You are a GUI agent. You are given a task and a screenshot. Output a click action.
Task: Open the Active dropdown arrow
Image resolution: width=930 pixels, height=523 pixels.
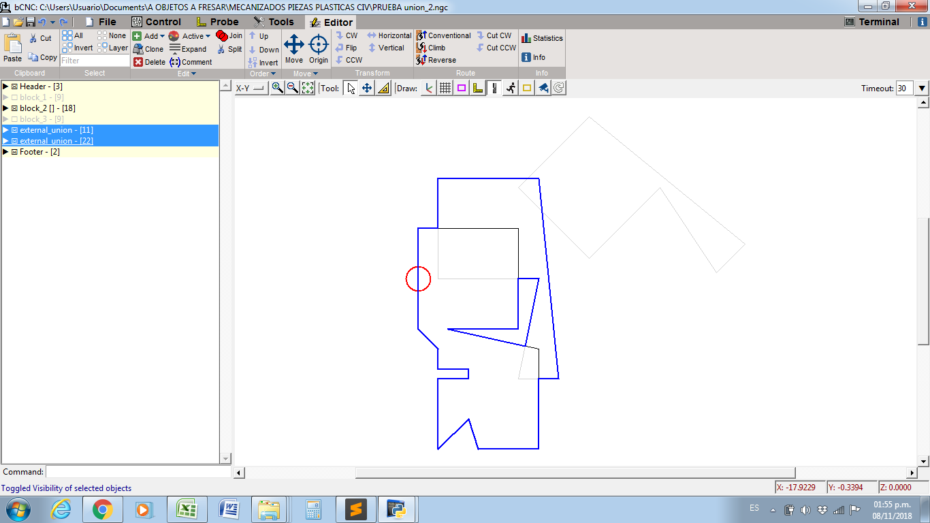pyautogui.click(x=208, y=36)
